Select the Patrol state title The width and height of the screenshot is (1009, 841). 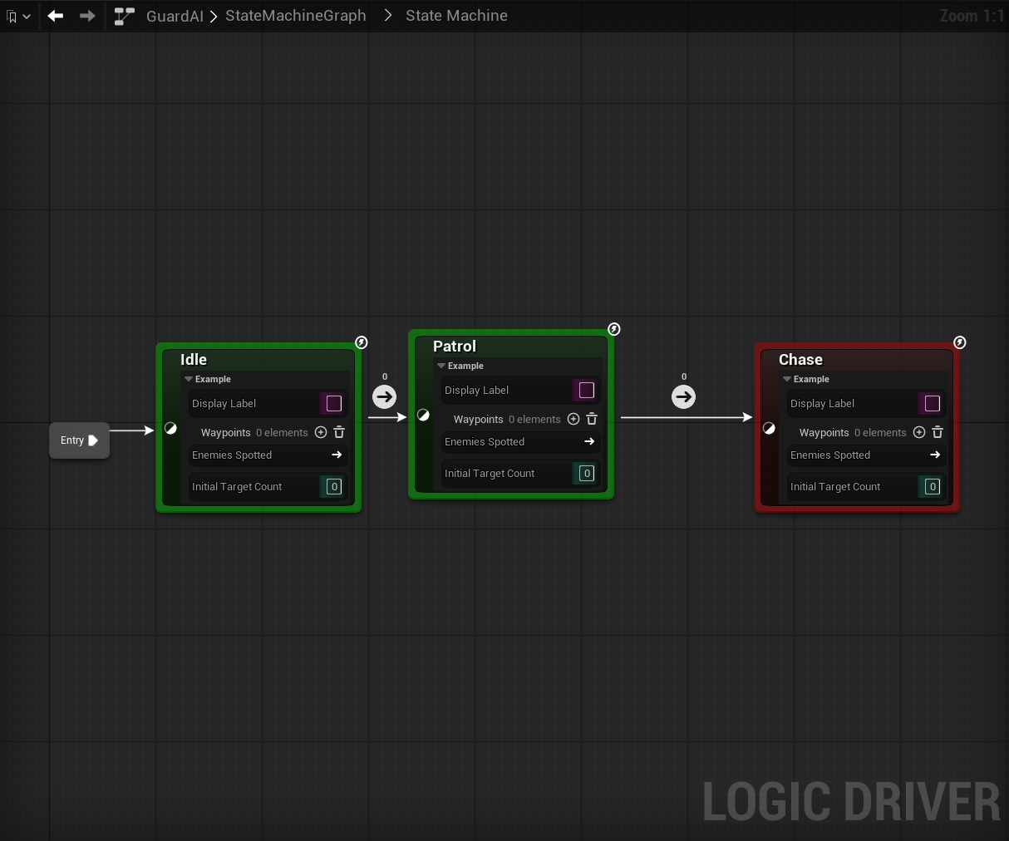coord(455,347)
